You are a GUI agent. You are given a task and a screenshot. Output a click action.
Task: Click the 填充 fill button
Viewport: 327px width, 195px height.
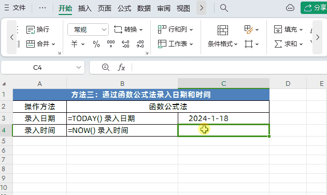coord(286,29)
